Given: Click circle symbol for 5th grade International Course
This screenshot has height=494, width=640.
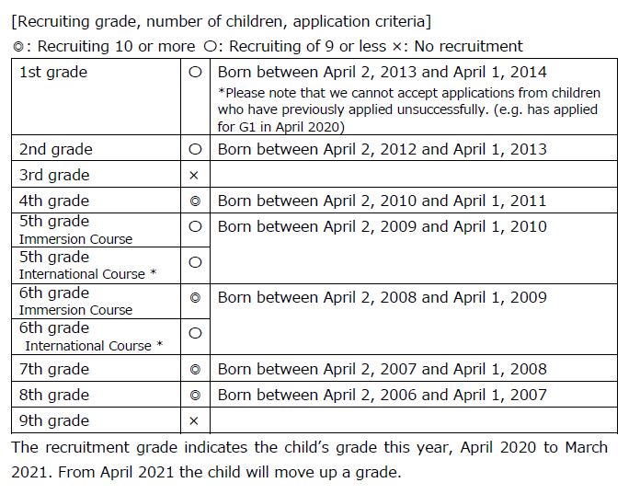Looking at the screenshot, I should 195,262.
